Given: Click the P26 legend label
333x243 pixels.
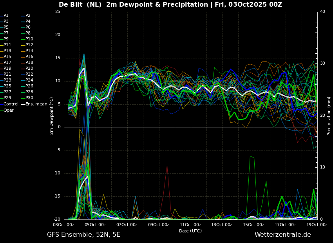Looking at the screenshot, I should point(27,86).
